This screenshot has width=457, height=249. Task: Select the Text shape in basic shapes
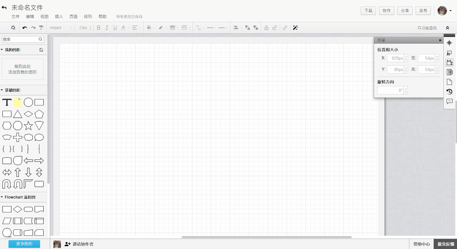coord(7,102)
